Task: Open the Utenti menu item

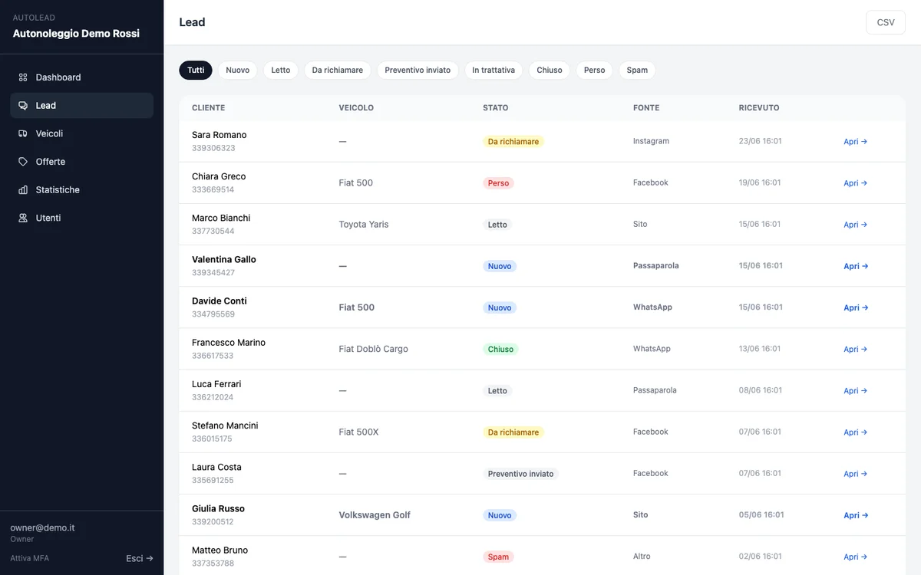Action: (x=82, y=218)
